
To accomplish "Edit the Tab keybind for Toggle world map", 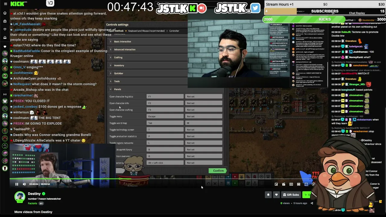I will (165, 123).
